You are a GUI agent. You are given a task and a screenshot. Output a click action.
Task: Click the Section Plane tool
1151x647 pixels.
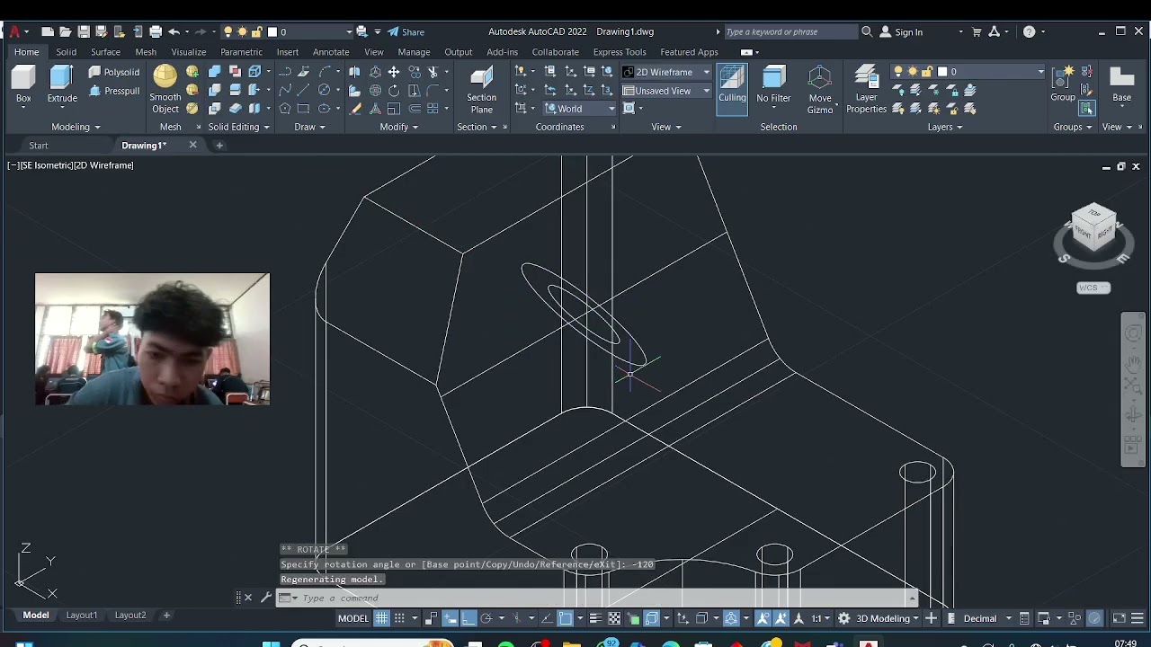pos(481,90)
